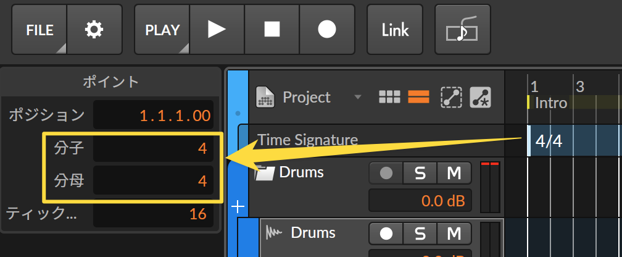Click the global record circle button
622x257 pixels.
(x=327, y=30)
